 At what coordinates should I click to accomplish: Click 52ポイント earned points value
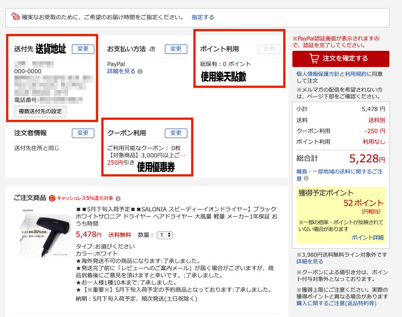click(363, 203)
